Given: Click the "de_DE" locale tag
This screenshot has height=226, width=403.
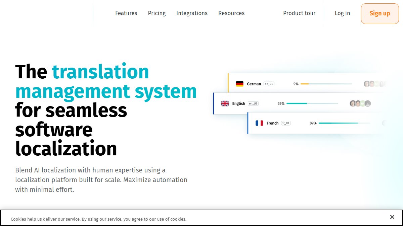Looking at the screenshot, I should coord(269,84).
